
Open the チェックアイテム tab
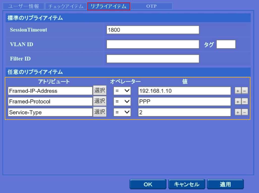pos(66,6)
